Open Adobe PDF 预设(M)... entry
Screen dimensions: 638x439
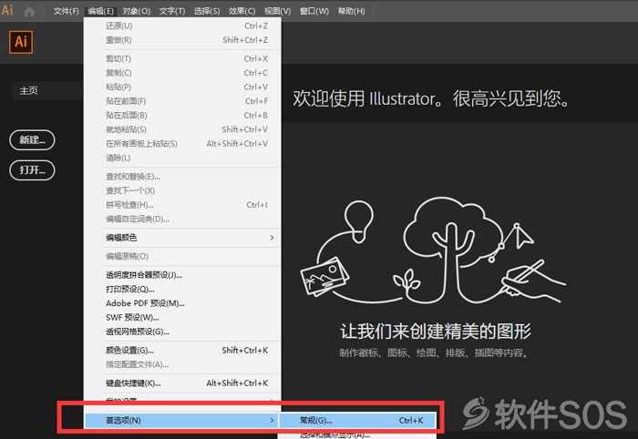[x=182, y=303]
